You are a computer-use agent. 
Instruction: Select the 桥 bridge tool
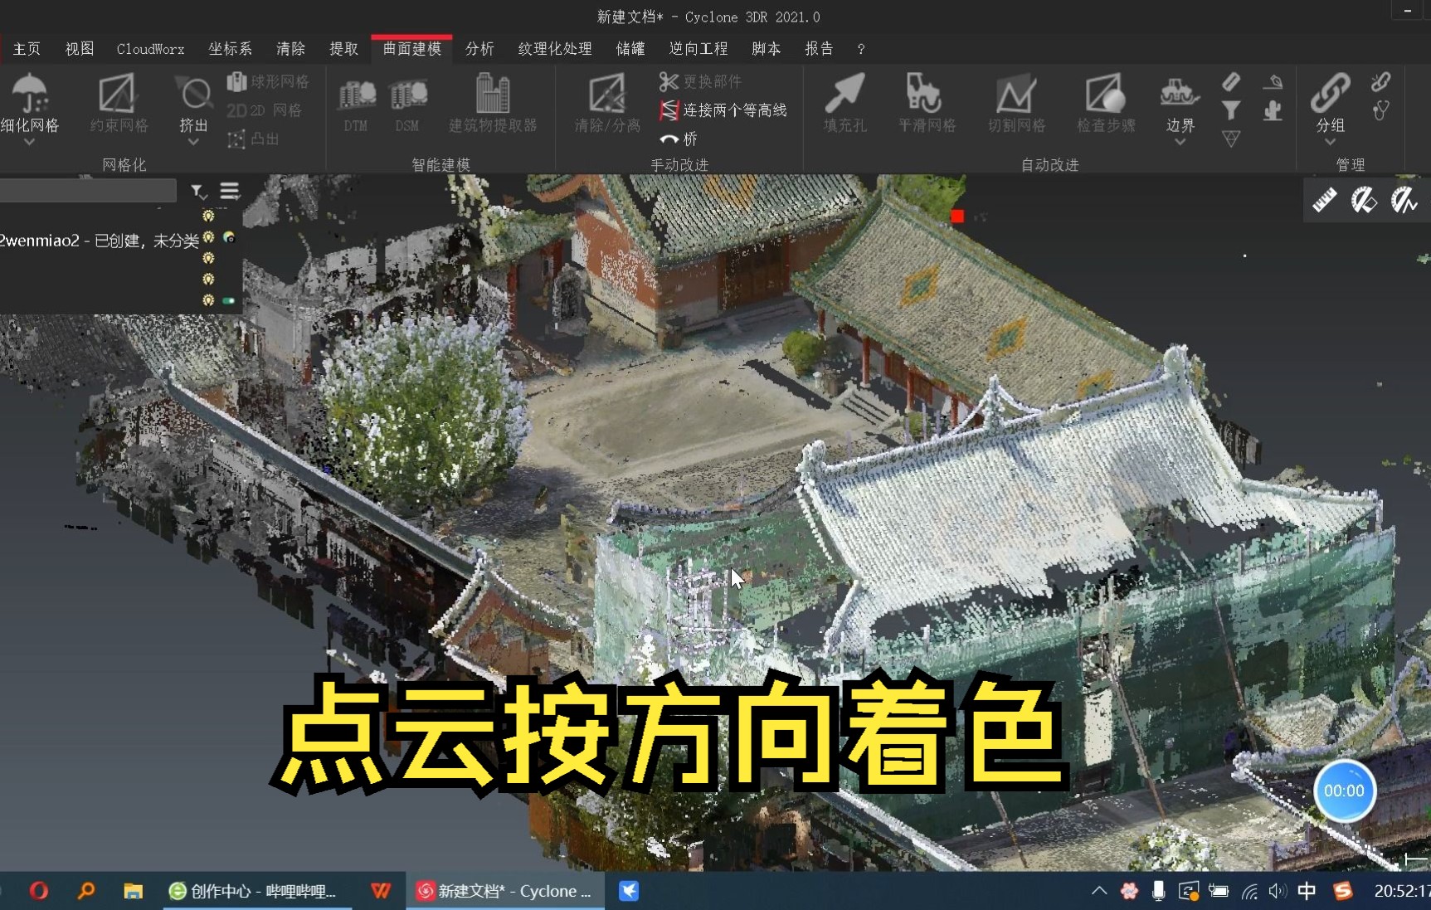tap(679, 139)
